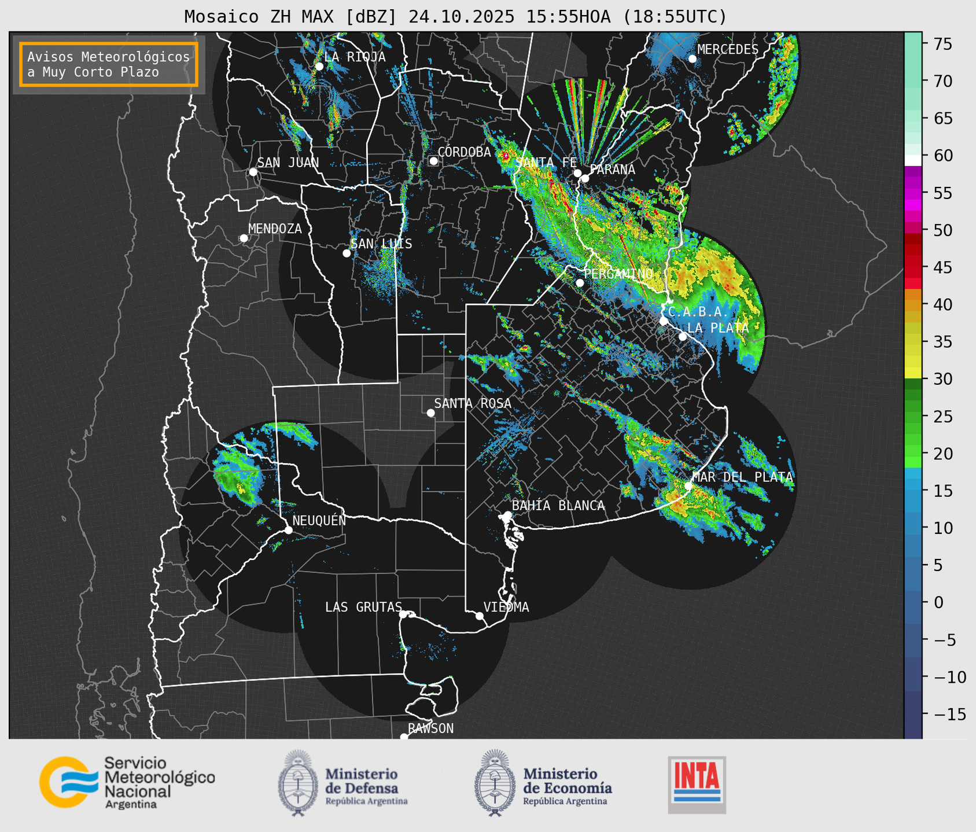Click the LAS GRUTAS city label
This screenshot has height=832, width=976.
tap(363, 608)
